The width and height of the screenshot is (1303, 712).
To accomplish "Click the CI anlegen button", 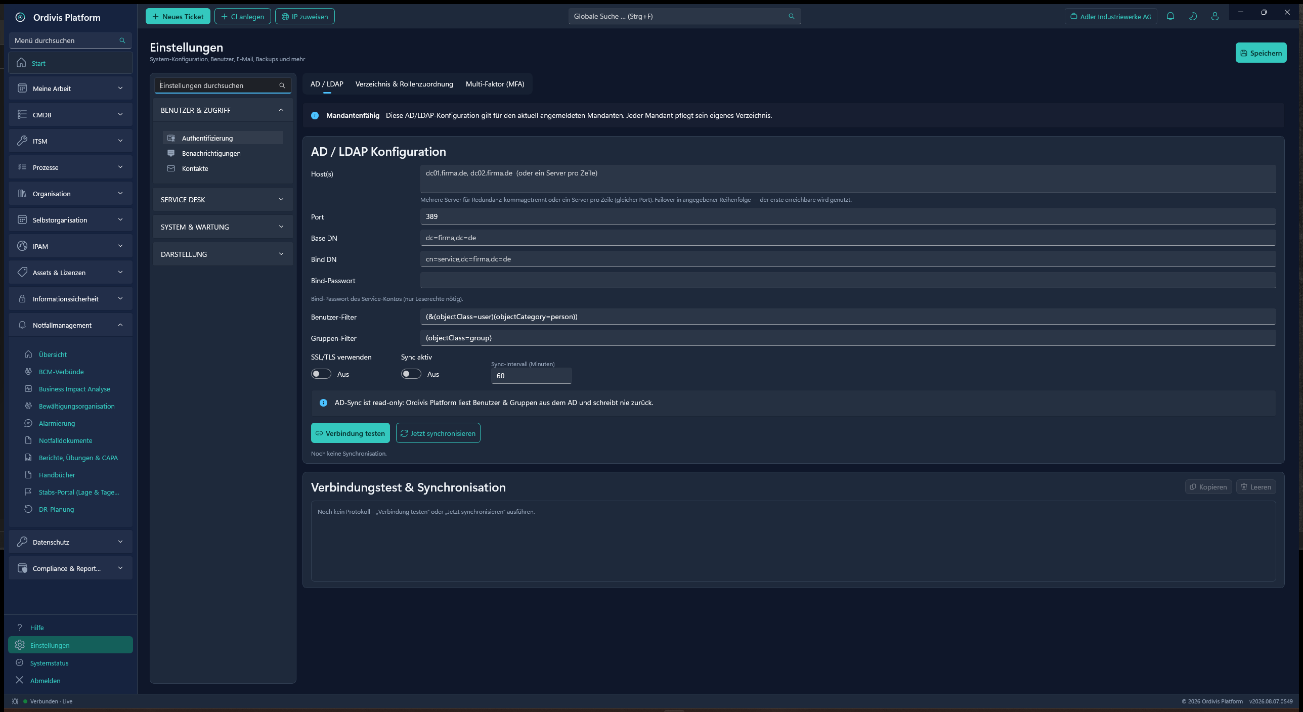I will [242, 16].
